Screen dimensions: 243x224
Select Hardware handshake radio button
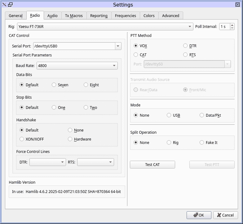tap(70, 139)
